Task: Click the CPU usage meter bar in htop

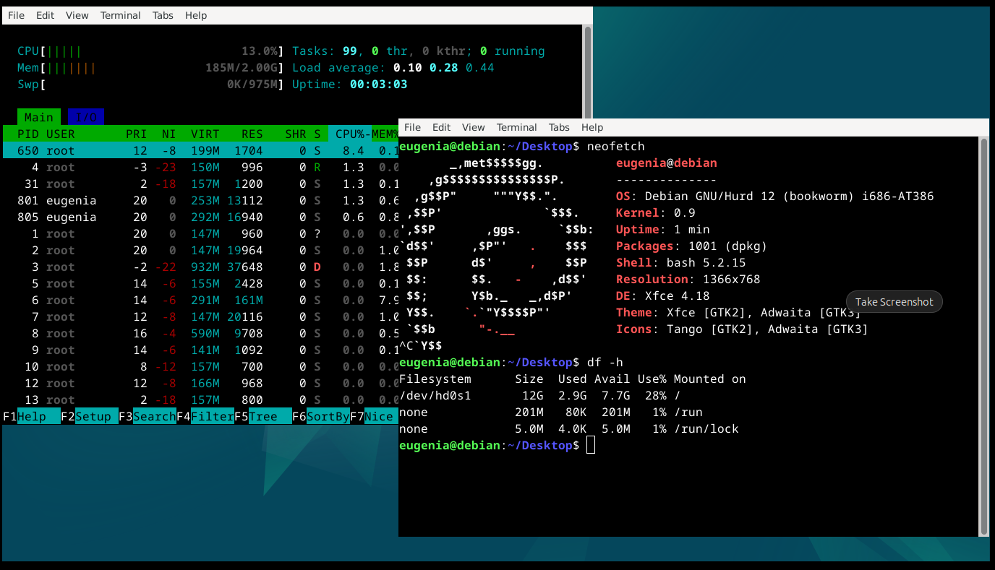Action: click(151, 51)
